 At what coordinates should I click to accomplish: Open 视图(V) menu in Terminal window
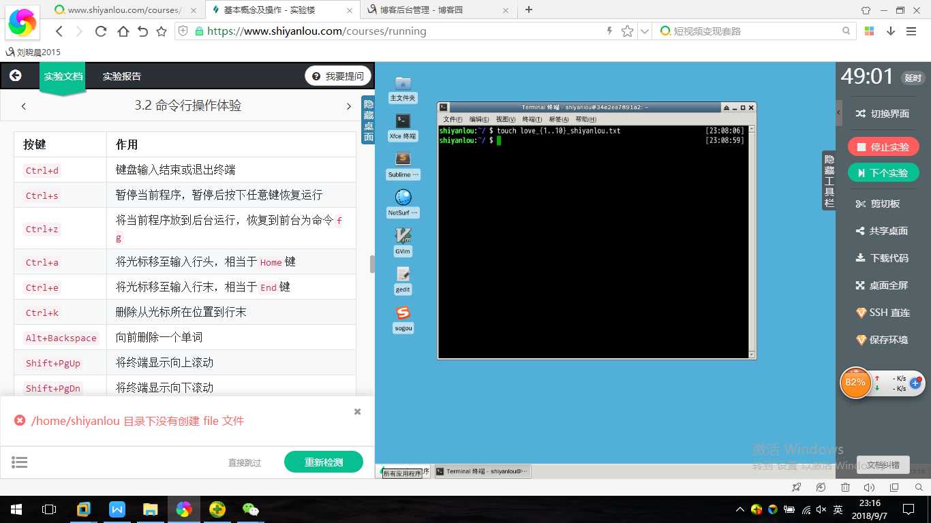click(x=506, y=119)
